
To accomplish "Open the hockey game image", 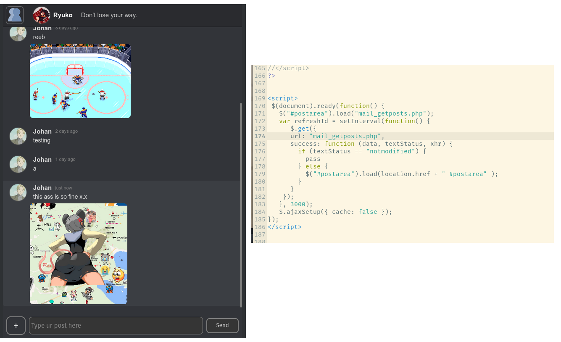I will (80, 81).
